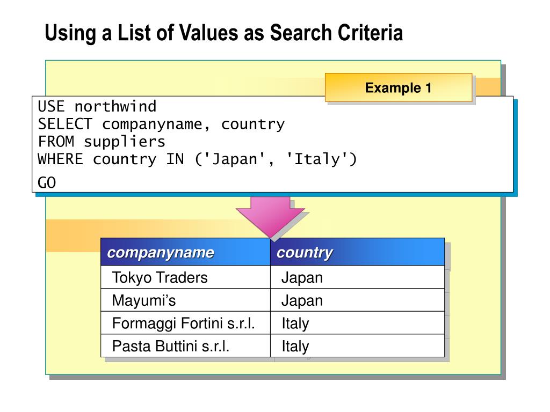
Task: Click the GO statement
Action: [47, 183]
